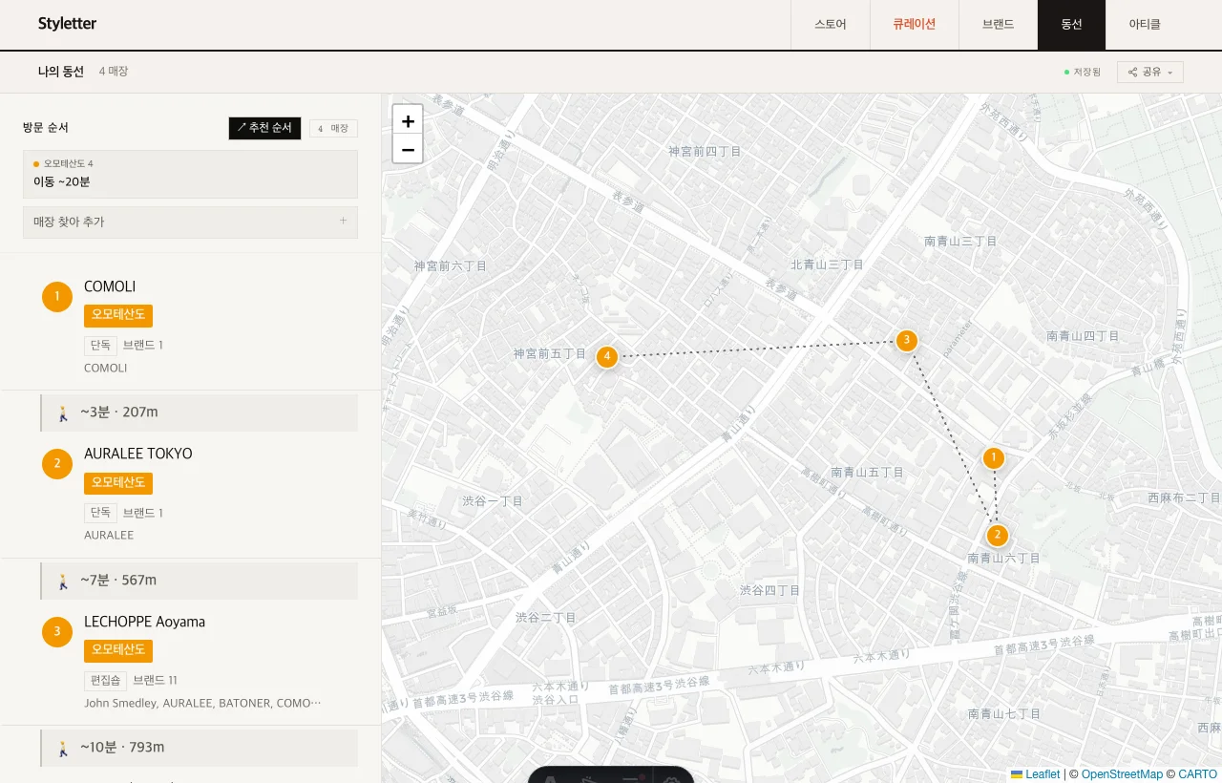
Task: Go to the 브랜드 tab
Action: click(999, 25)
